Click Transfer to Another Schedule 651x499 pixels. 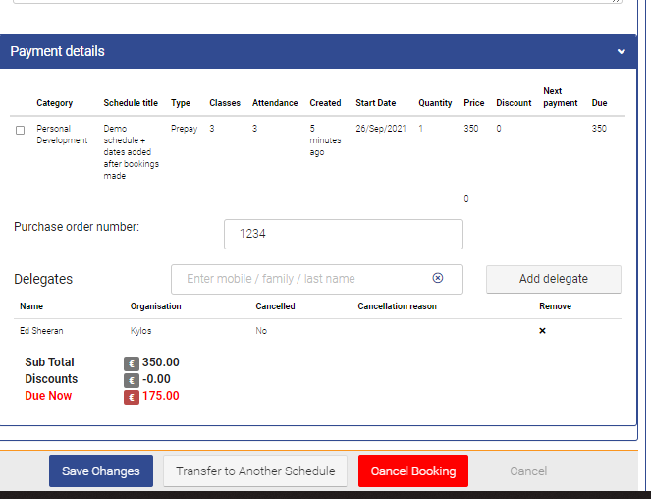tap(255, 471)
